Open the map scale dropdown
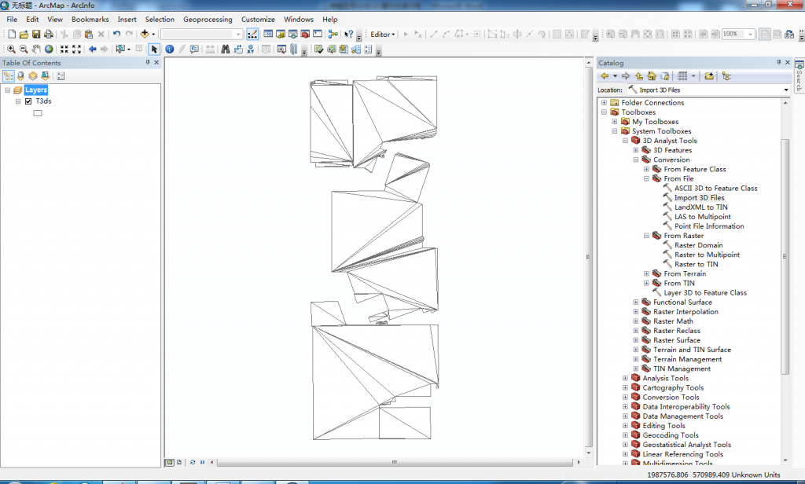 238,35
